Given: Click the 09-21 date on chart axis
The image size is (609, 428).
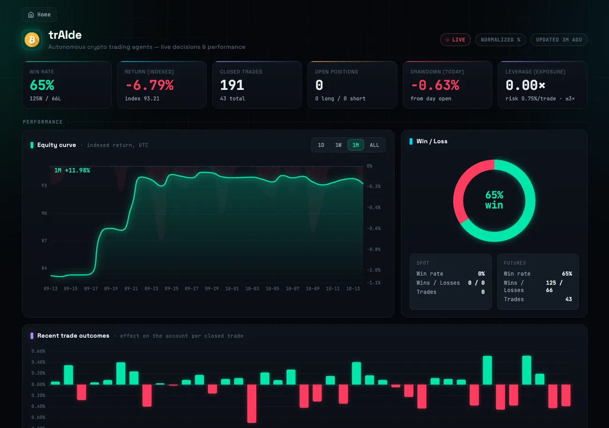Looking at the screenshot, I should click(131, 289).
